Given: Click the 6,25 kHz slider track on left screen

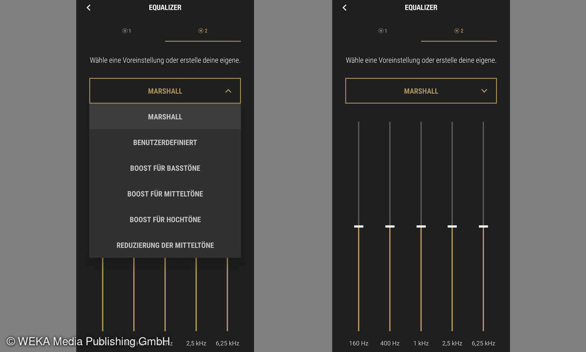Looking at the screenshot, I should tap(228, 294).
